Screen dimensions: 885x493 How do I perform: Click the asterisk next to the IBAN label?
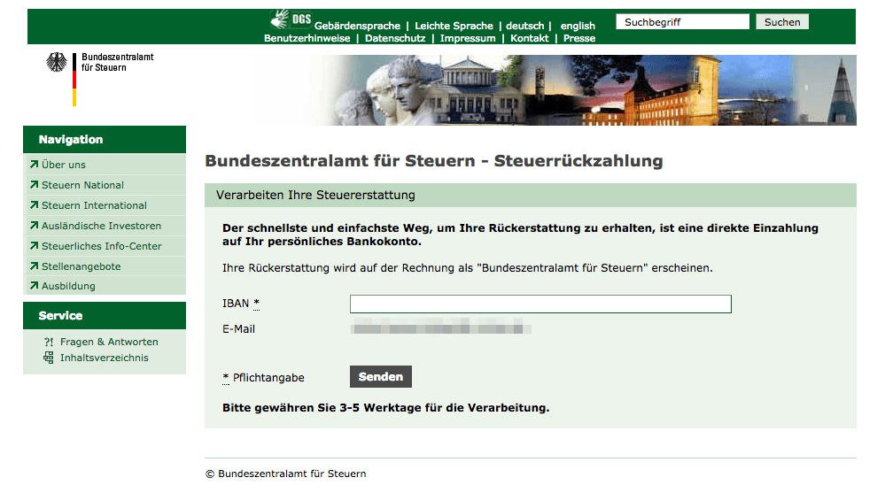(256, 303)
